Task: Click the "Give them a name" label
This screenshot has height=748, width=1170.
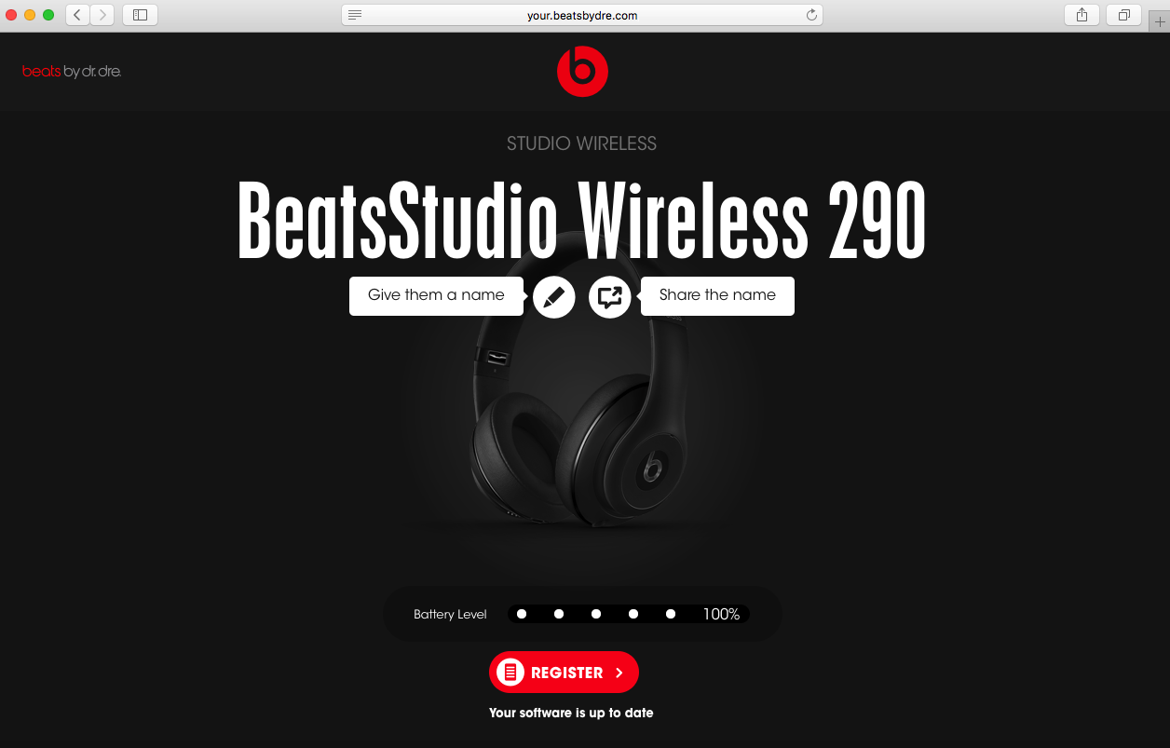Action: 436,295
